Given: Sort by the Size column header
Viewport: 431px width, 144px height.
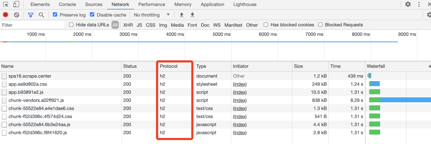Looking at the screenshot, I should 310,66.
